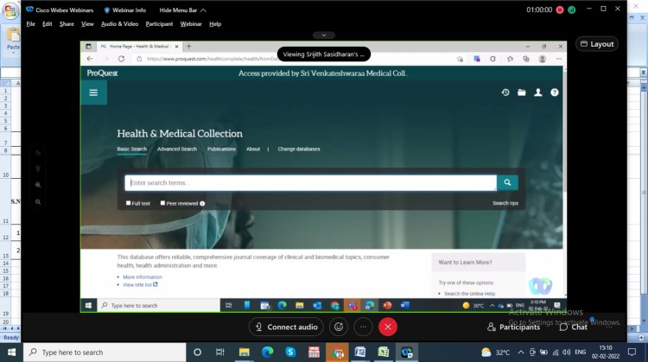Viewport: 648px width, 362px height.
Task: Open the View title list link
Action: tap(140, 285)
